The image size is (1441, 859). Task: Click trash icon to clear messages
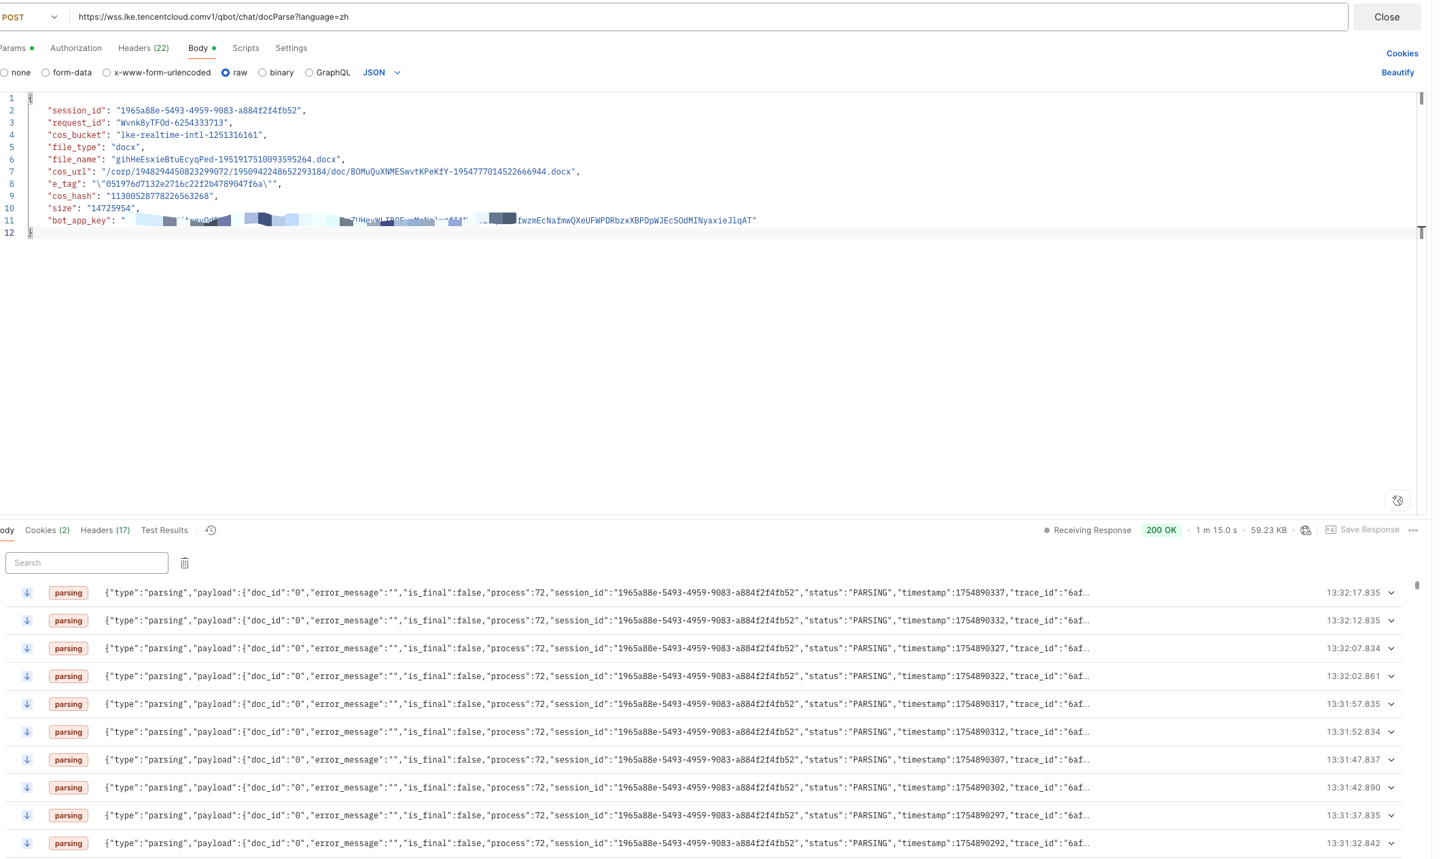(185, 563)
